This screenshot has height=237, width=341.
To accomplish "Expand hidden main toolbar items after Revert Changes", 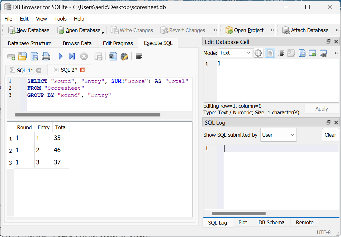I will click(215, 30).
